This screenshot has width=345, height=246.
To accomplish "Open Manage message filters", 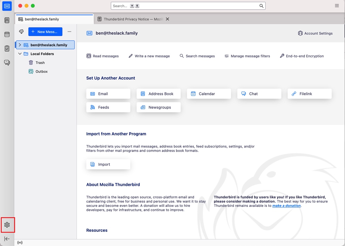I will pos(247,56).
